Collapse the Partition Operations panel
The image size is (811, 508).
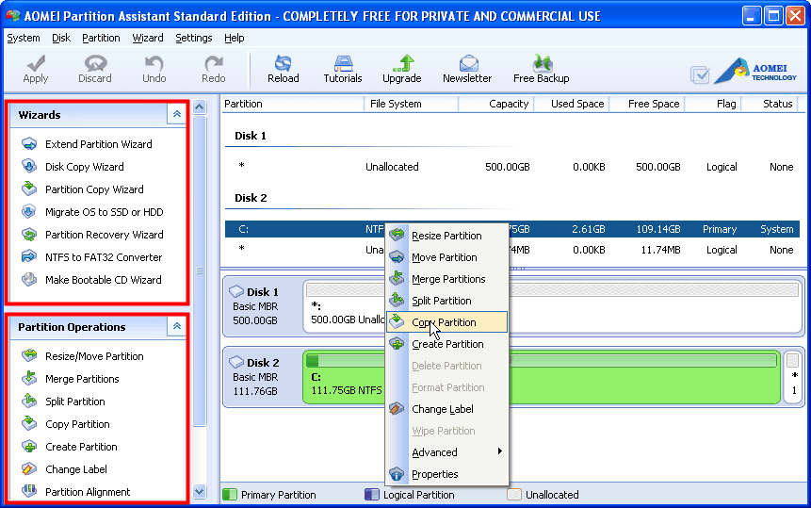click(x=176, y=326)
